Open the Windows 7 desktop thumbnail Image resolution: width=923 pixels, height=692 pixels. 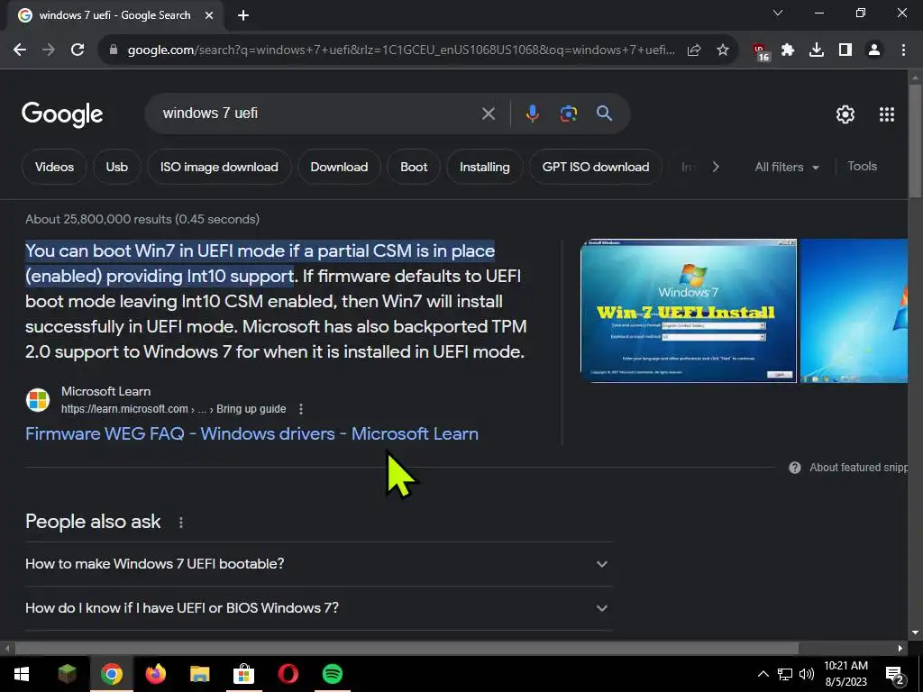point(854,311)
